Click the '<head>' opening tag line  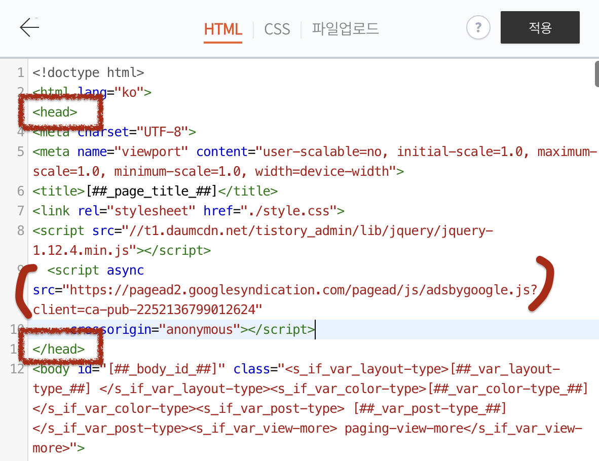pyautogui.click(x=55, y=112)
